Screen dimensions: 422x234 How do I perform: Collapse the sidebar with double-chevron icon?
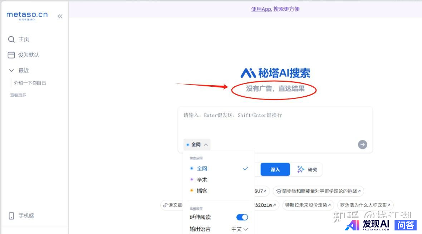[60, 16]
